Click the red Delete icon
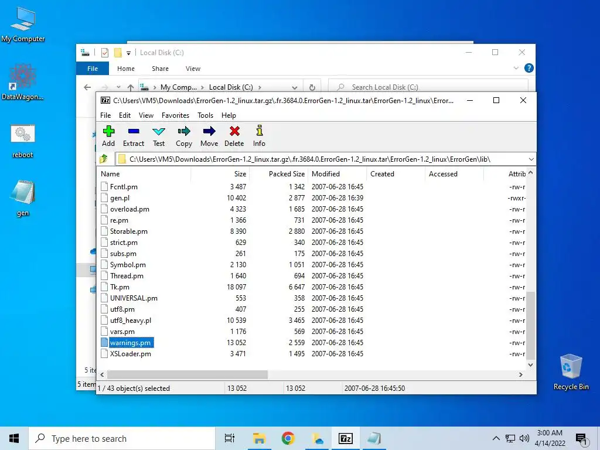600x450 pixels. 234,136
